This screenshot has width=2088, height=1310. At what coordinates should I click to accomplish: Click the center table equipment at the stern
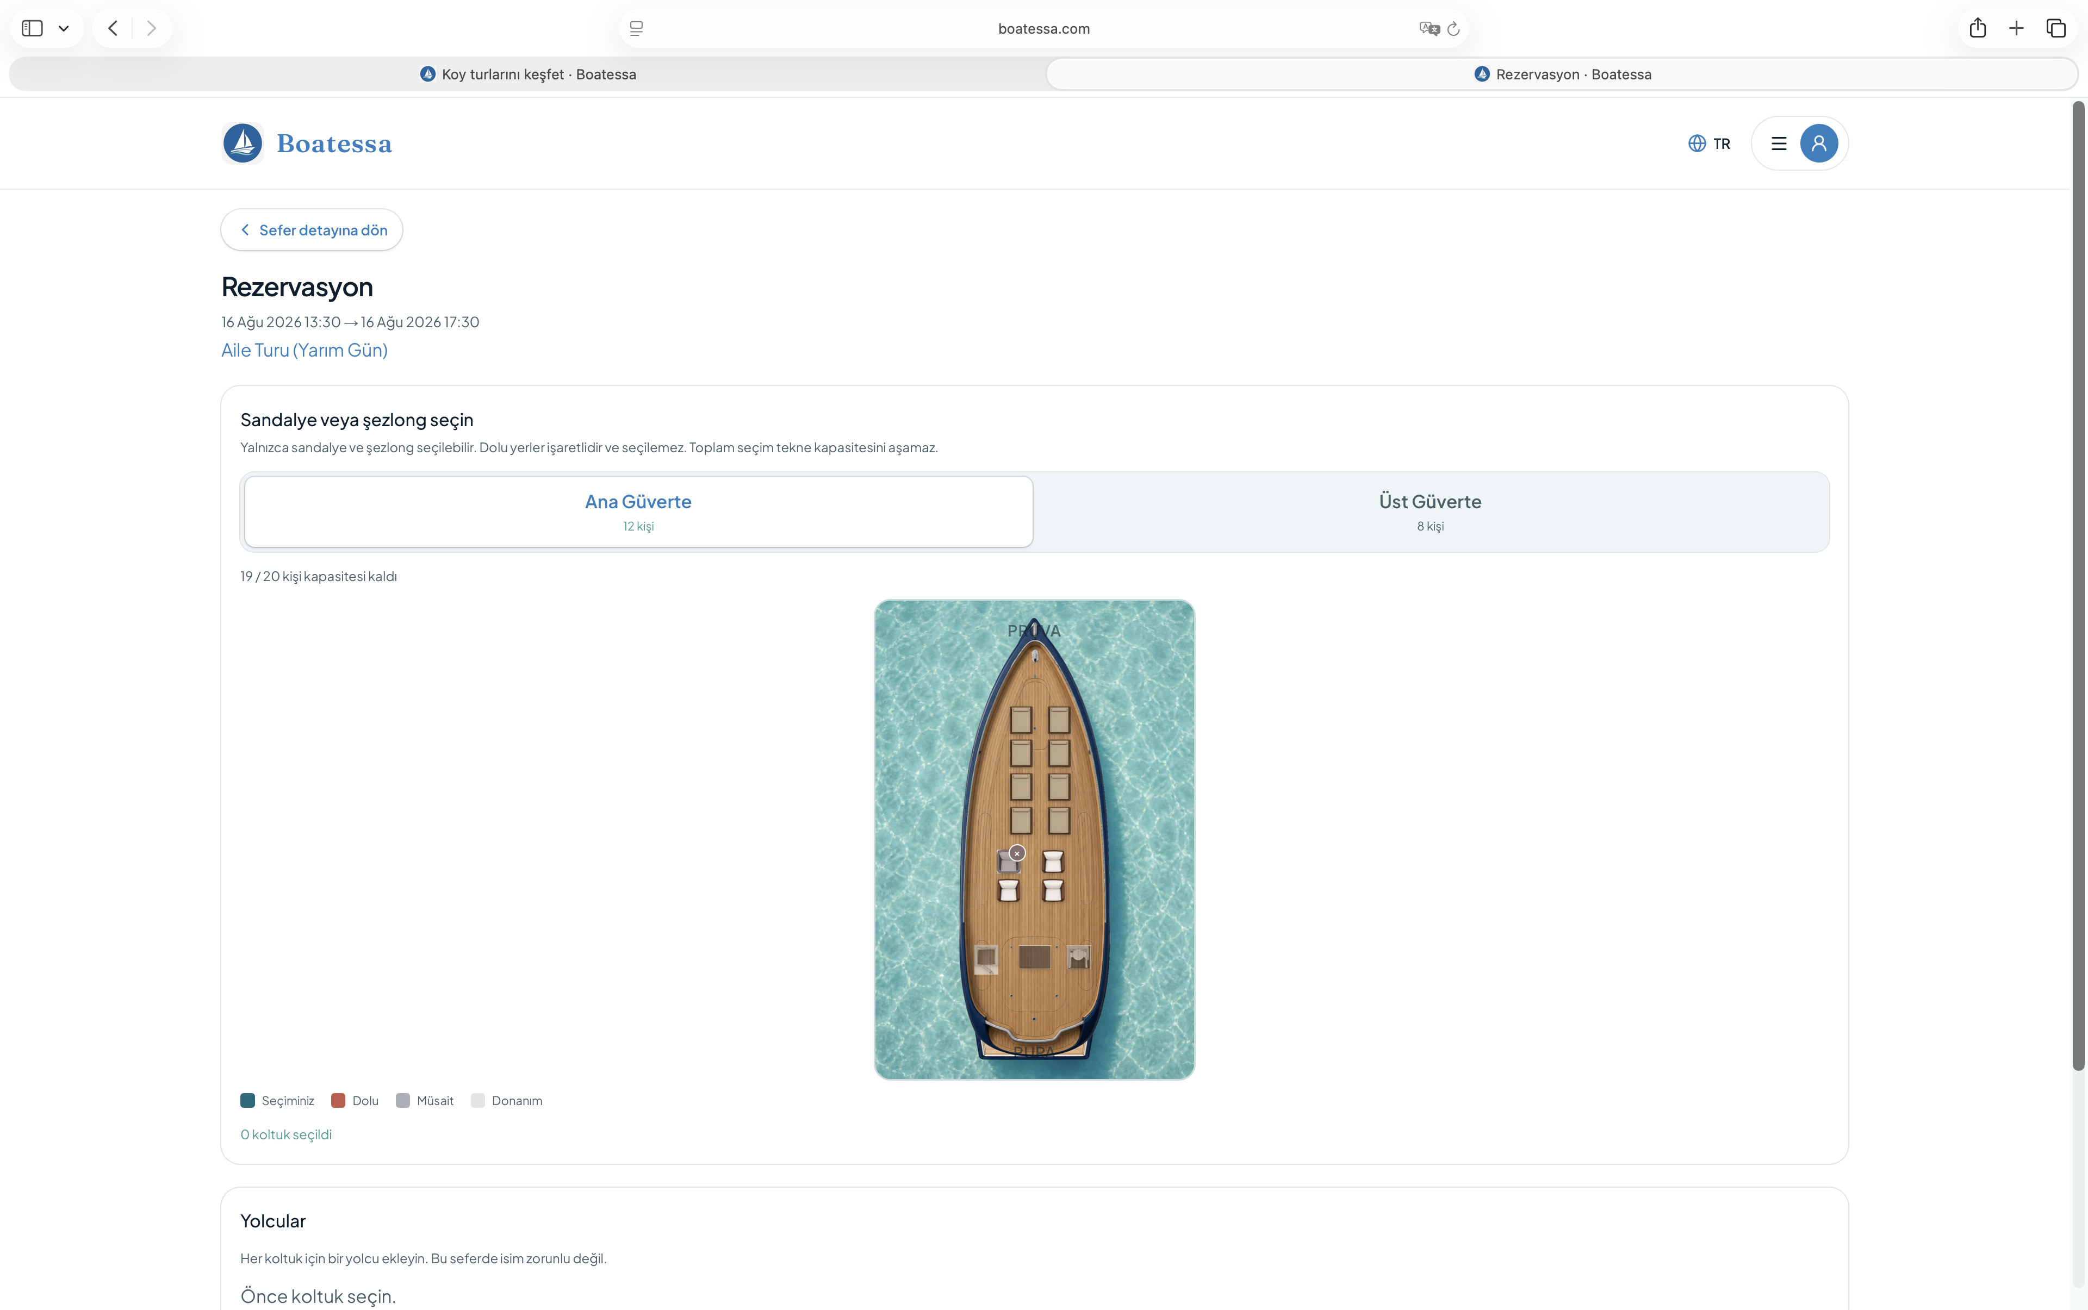pos(1035,957)
